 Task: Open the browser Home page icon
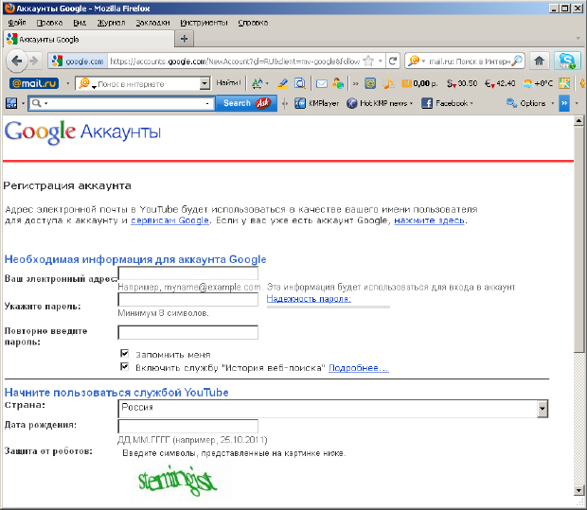[x=539, y=61]
